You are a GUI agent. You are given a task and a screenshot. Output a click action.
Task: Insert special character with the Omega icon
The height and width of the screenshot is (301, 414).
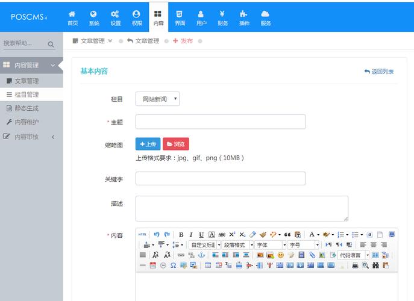[x=173, y=265]
